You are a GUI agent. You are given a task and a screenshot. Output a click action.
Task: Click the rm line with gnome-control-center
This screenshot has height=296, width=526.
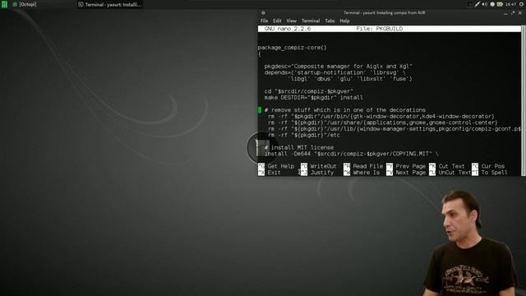[x=383, y=123]
